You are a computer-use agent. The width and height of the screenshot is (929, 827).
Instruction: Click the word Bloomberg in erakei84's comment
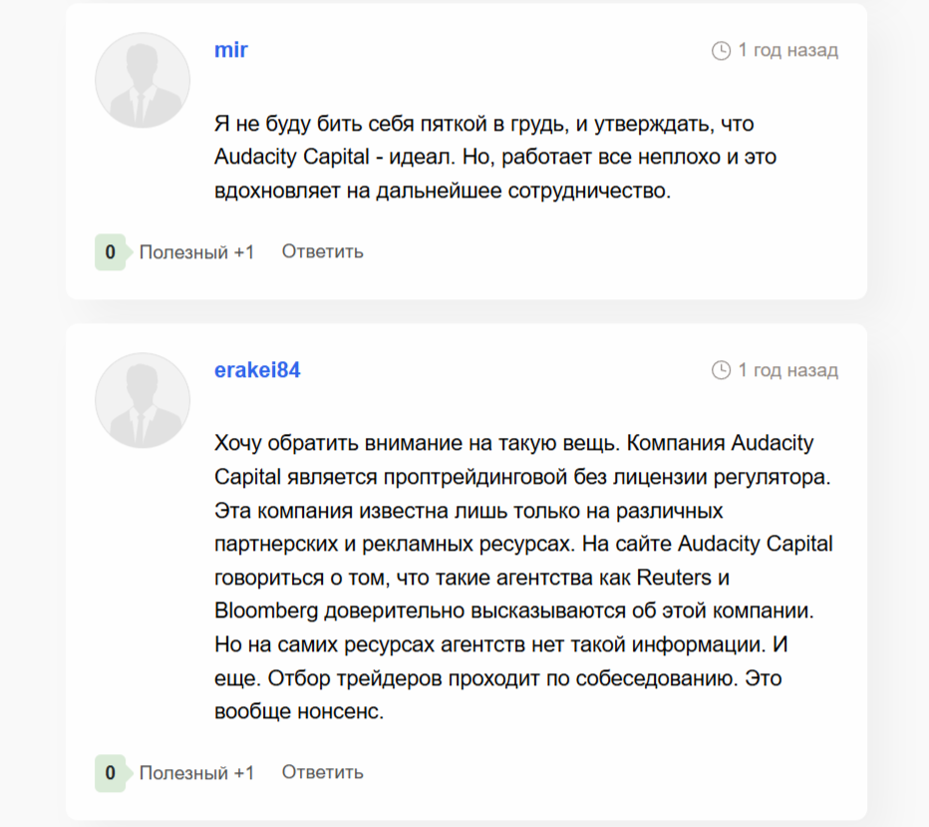pos(261,611)
